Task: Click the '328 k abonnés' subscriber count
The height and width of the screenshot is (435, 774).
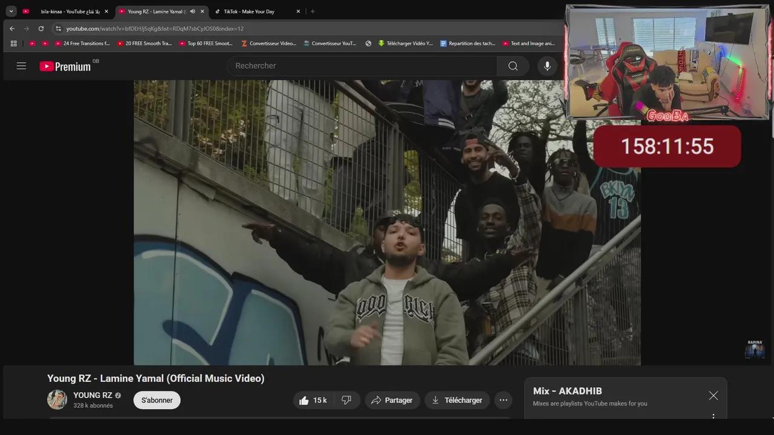Action: (x=93, y=406)
